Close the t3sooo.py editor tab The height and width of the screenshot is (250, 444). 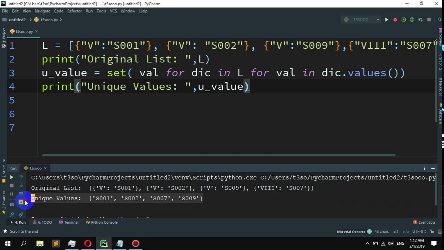36,32
